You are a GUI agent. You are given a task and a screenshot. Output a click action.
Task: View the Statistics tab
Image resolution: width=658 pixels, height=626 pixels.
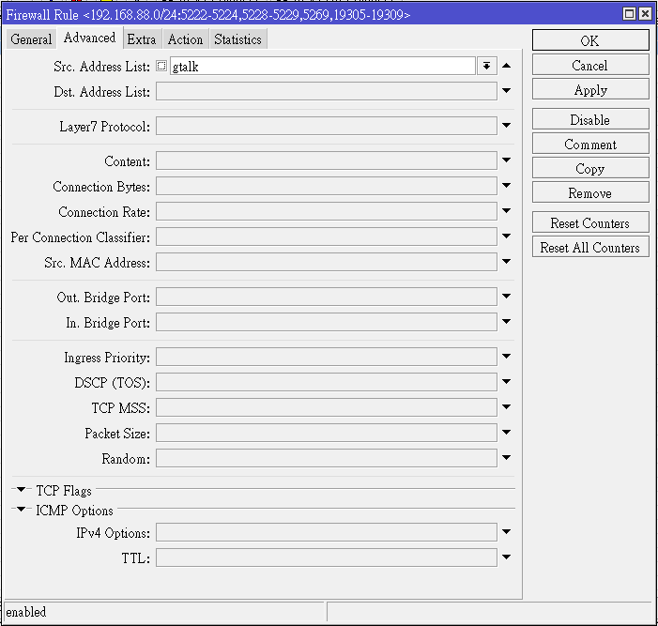[x=237, y=39]
